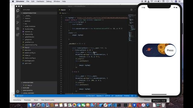Click the JavaScript language mode in status bar
Viewport: 193px width, 108px height.
pyautogui.click(x=119, y=96)
